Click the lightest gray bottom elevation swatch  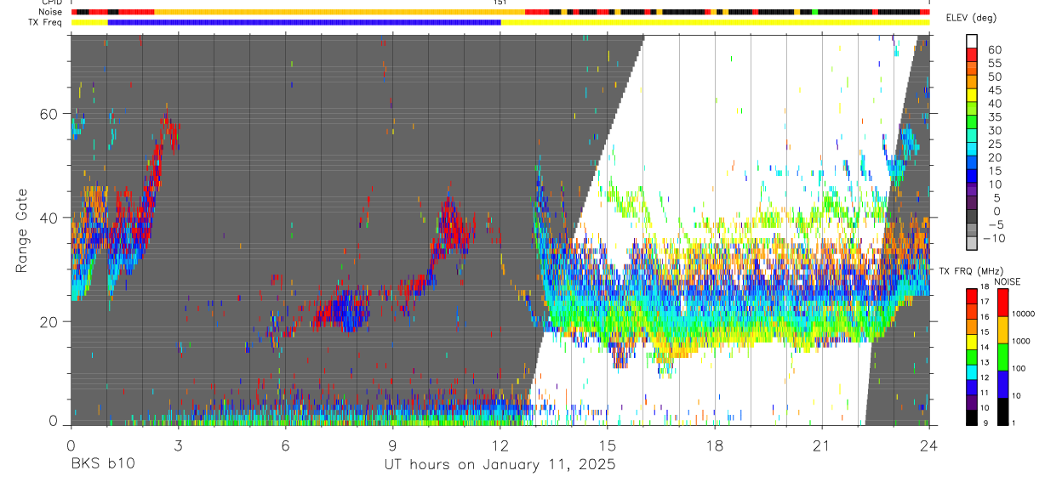click(x=972, y=244)
